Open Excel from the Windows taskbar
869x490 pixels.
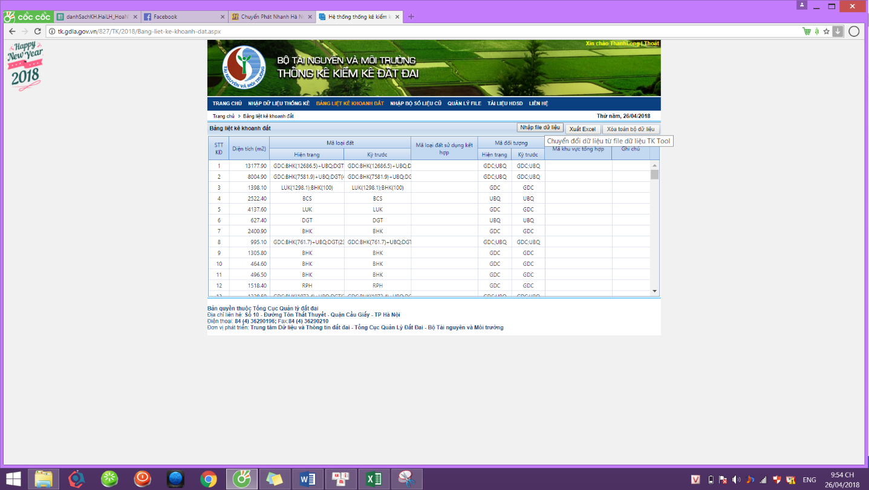373,479
